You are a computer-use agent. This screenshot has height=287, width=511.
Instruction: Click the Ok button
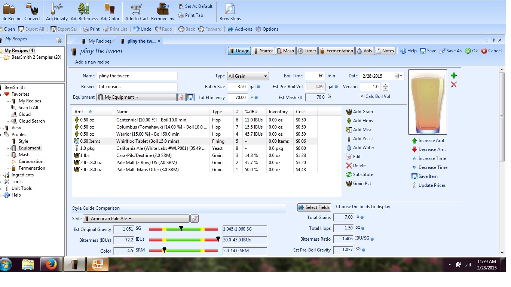pos(471,51)
